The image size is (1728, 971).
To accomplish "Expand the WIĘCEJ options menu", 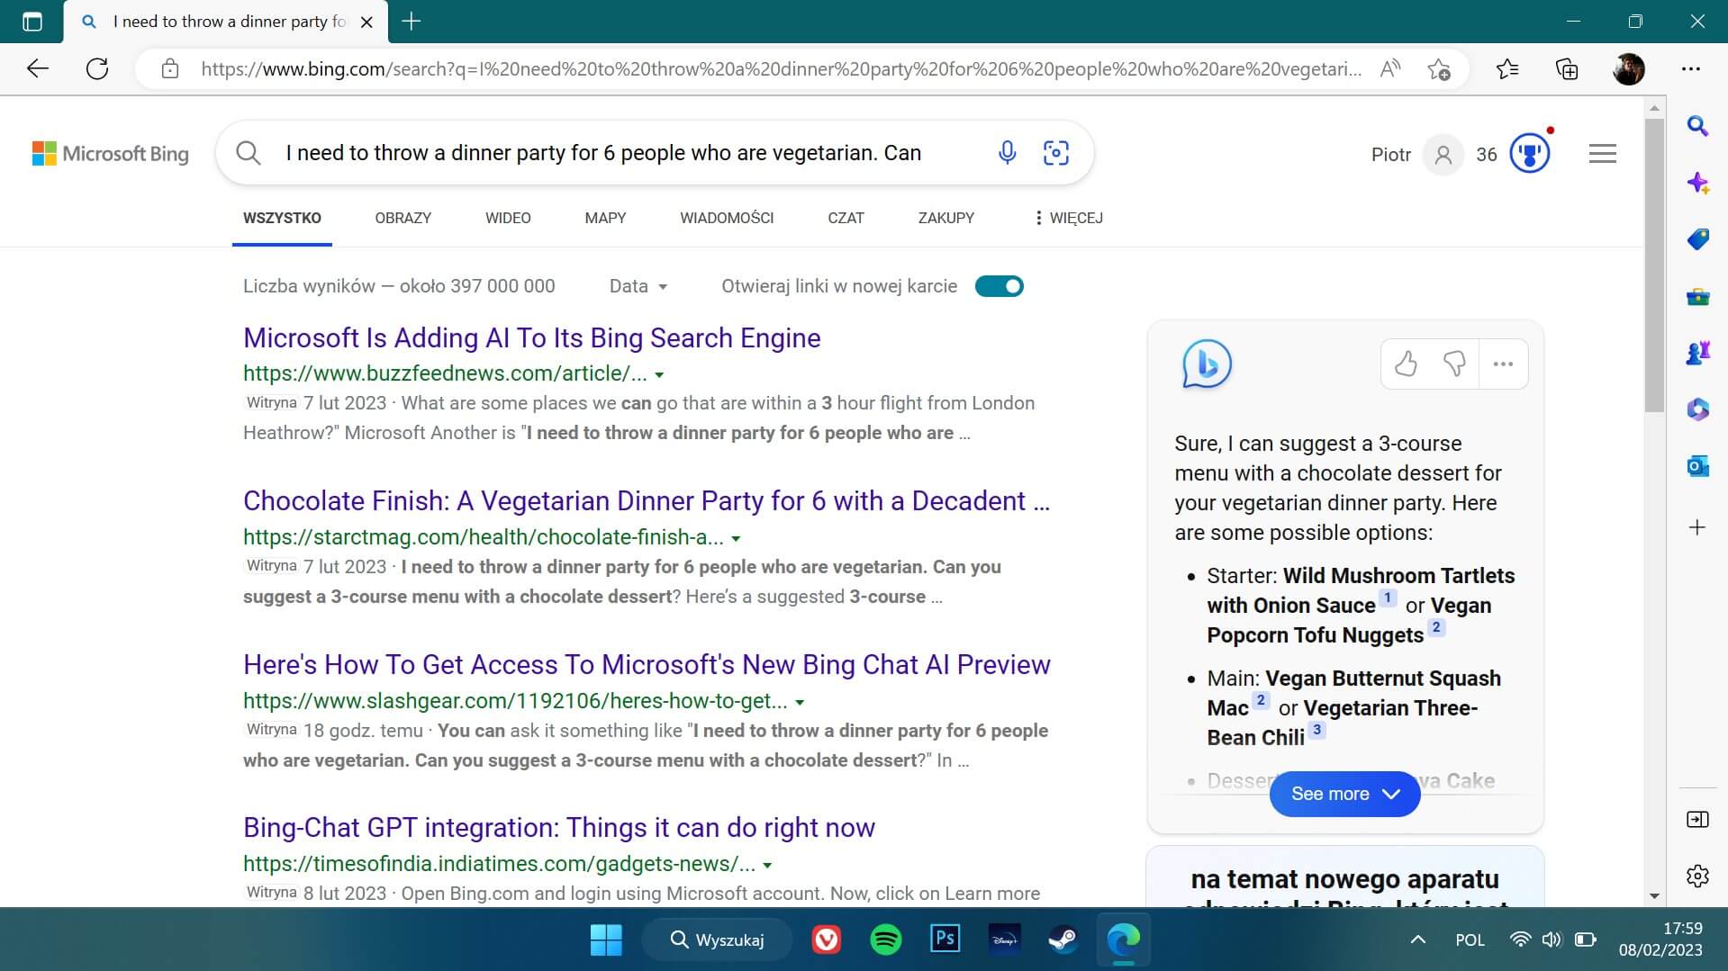I will pyautogui.click(x=1068, y=218).
